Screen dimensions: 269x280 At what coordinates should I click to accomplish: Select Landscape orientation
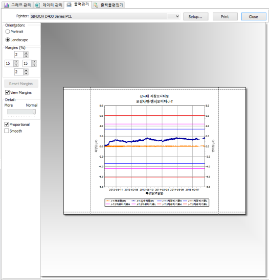17,40
